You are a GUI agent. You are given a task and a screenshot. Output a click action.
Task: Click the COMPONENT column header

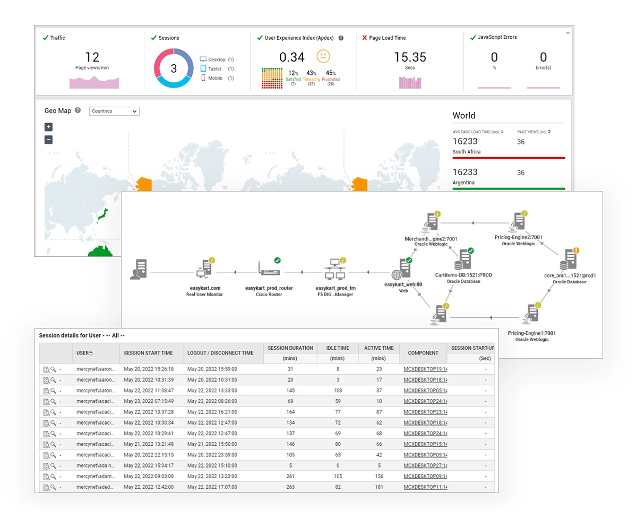pyautogui.click(x=423, y=353)
